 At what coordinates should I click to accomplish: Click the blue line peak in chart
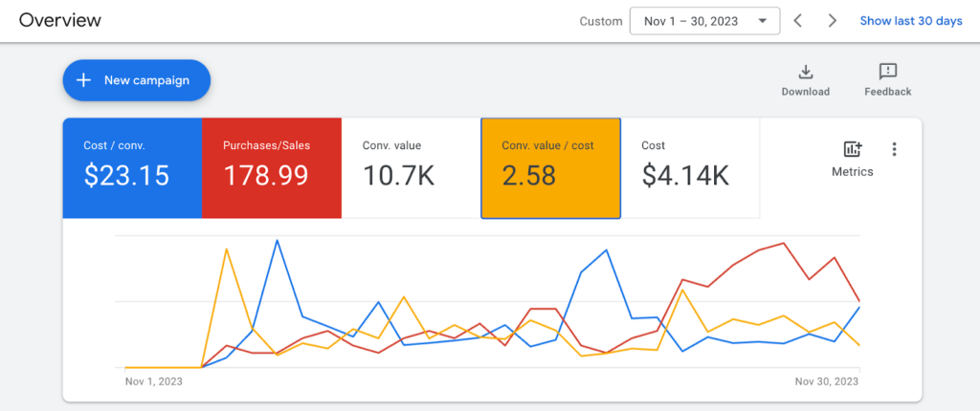coord(277,240)
